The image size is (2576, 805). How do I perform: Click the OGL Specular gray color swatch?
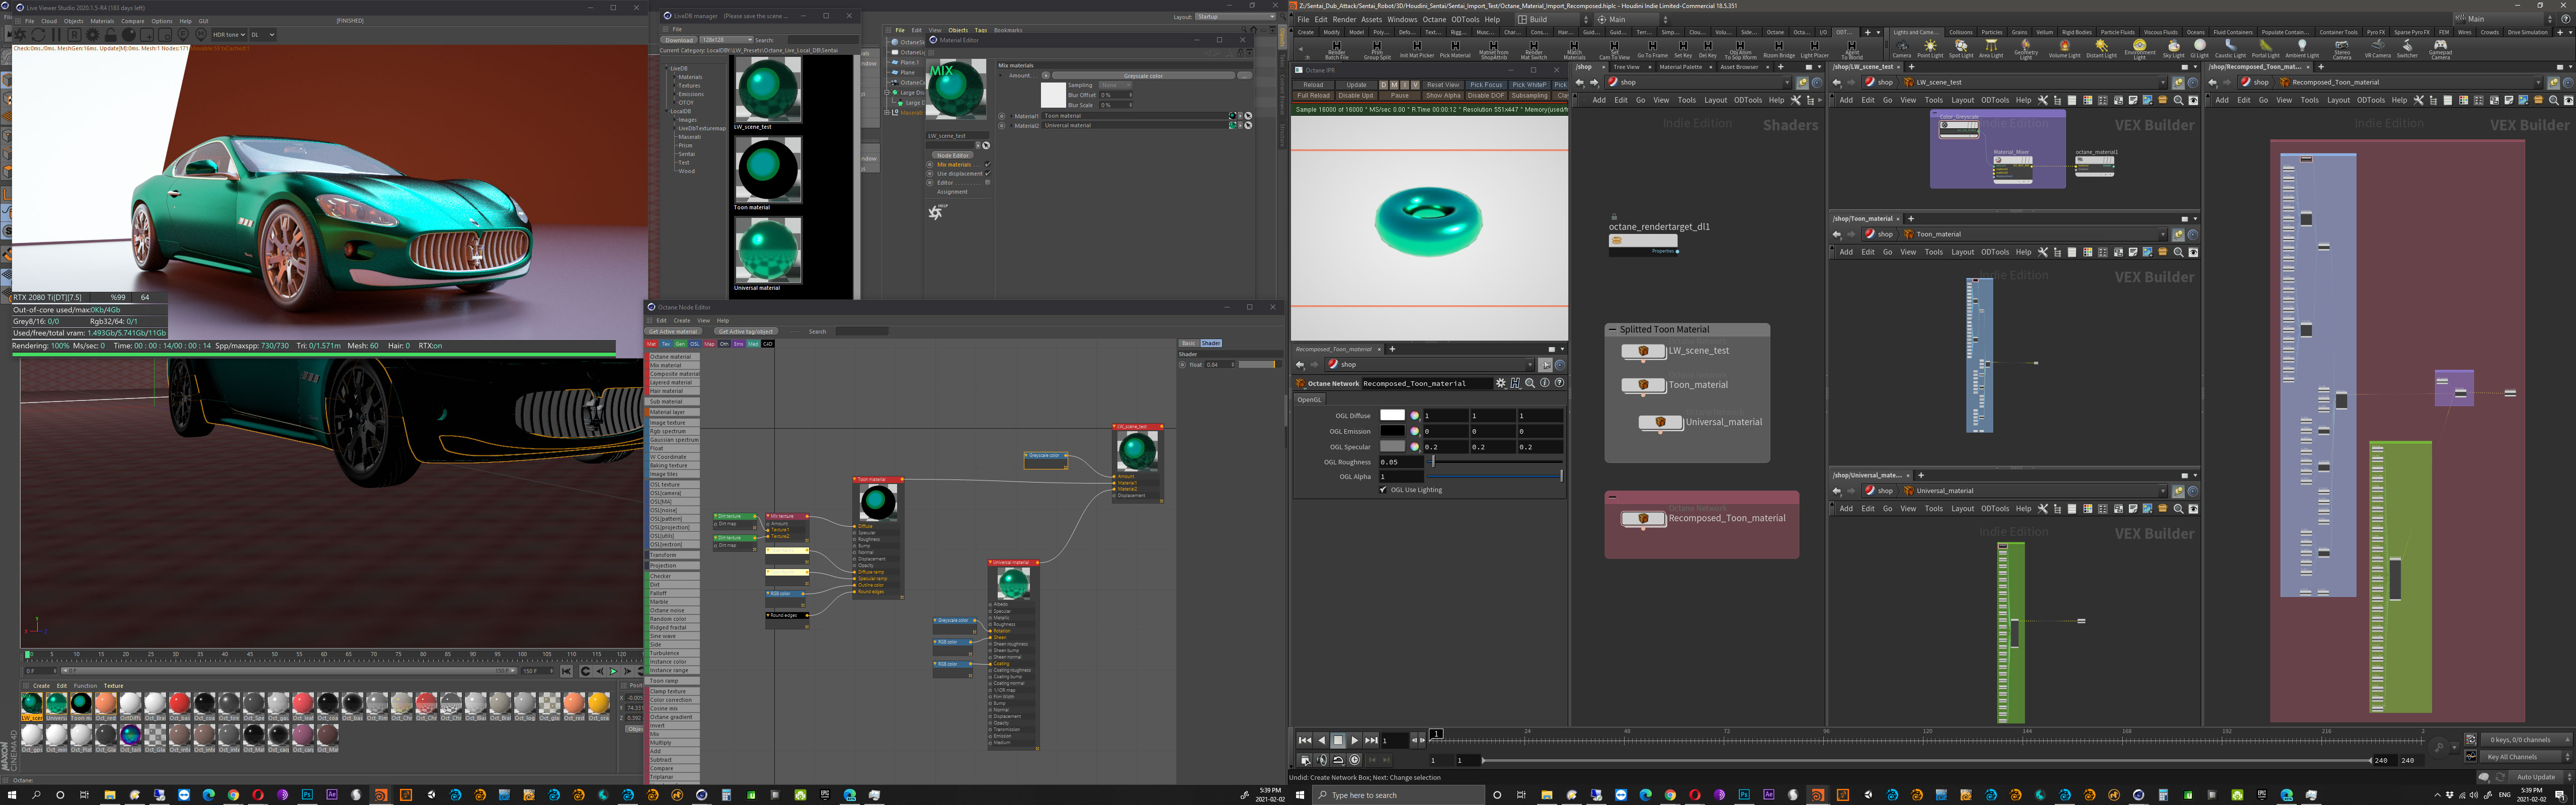point(1392,447)
